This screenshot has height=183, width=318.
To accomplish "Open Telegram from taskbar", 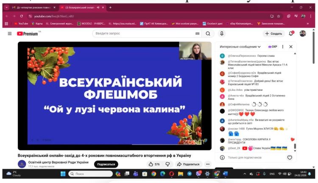I will (190, 174).
